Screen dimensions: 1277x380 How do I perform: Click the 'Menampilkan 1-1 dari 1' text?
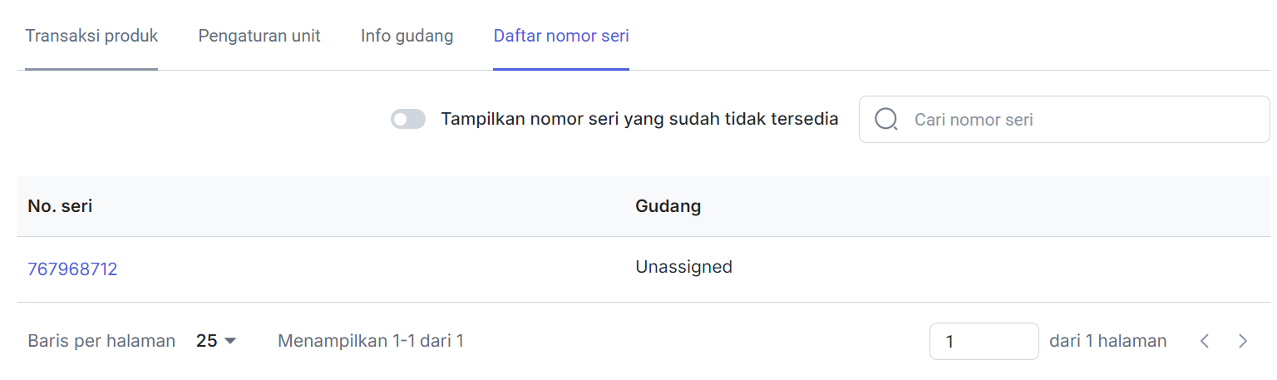coord(371,341)
